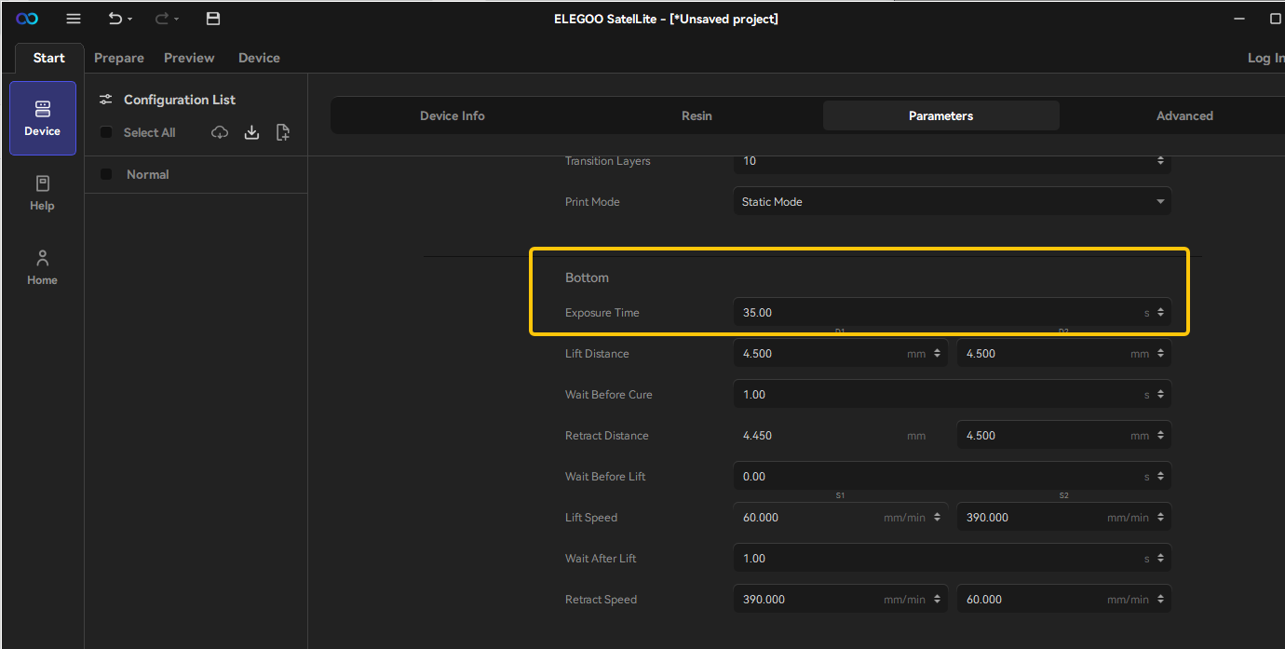Open the undo history dropdown arrow
This screenshot has width=1285, height=649.
(129, 19)
